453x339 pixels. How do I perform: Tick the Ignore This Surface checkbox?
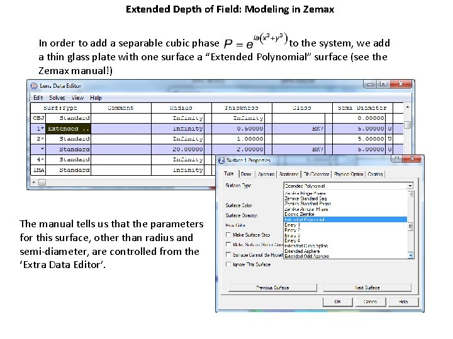click(228, 264)
